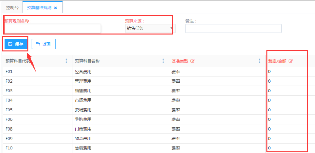Click edit icon beside 基准类型 header

click(192, 61)
